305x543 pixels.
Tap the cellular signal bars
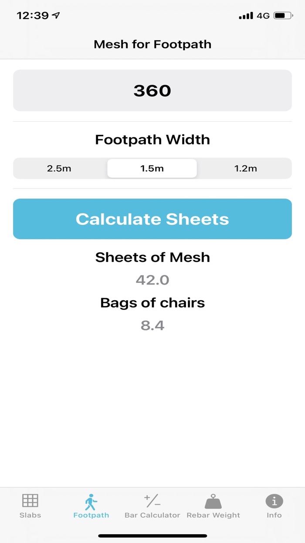pos(246,16)
